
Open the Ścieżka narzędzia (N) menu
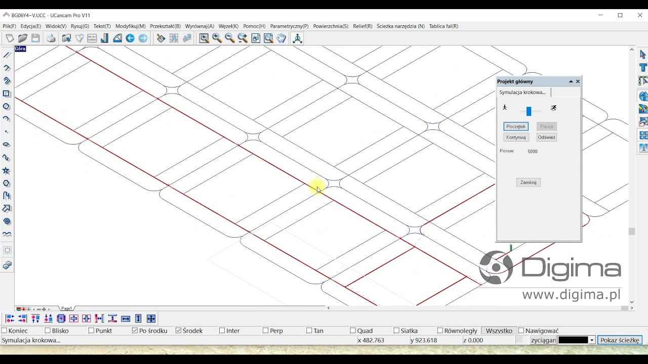click(400, 26)
